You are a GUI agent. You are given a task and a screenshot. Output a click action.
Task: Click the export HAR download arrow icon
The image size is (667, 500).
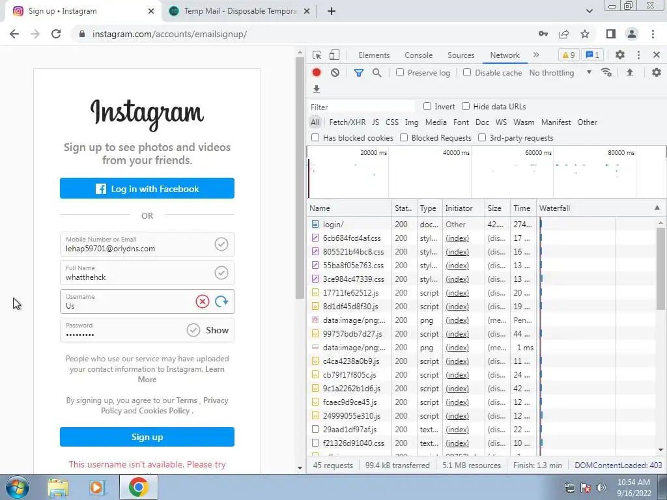pos(316,89)
